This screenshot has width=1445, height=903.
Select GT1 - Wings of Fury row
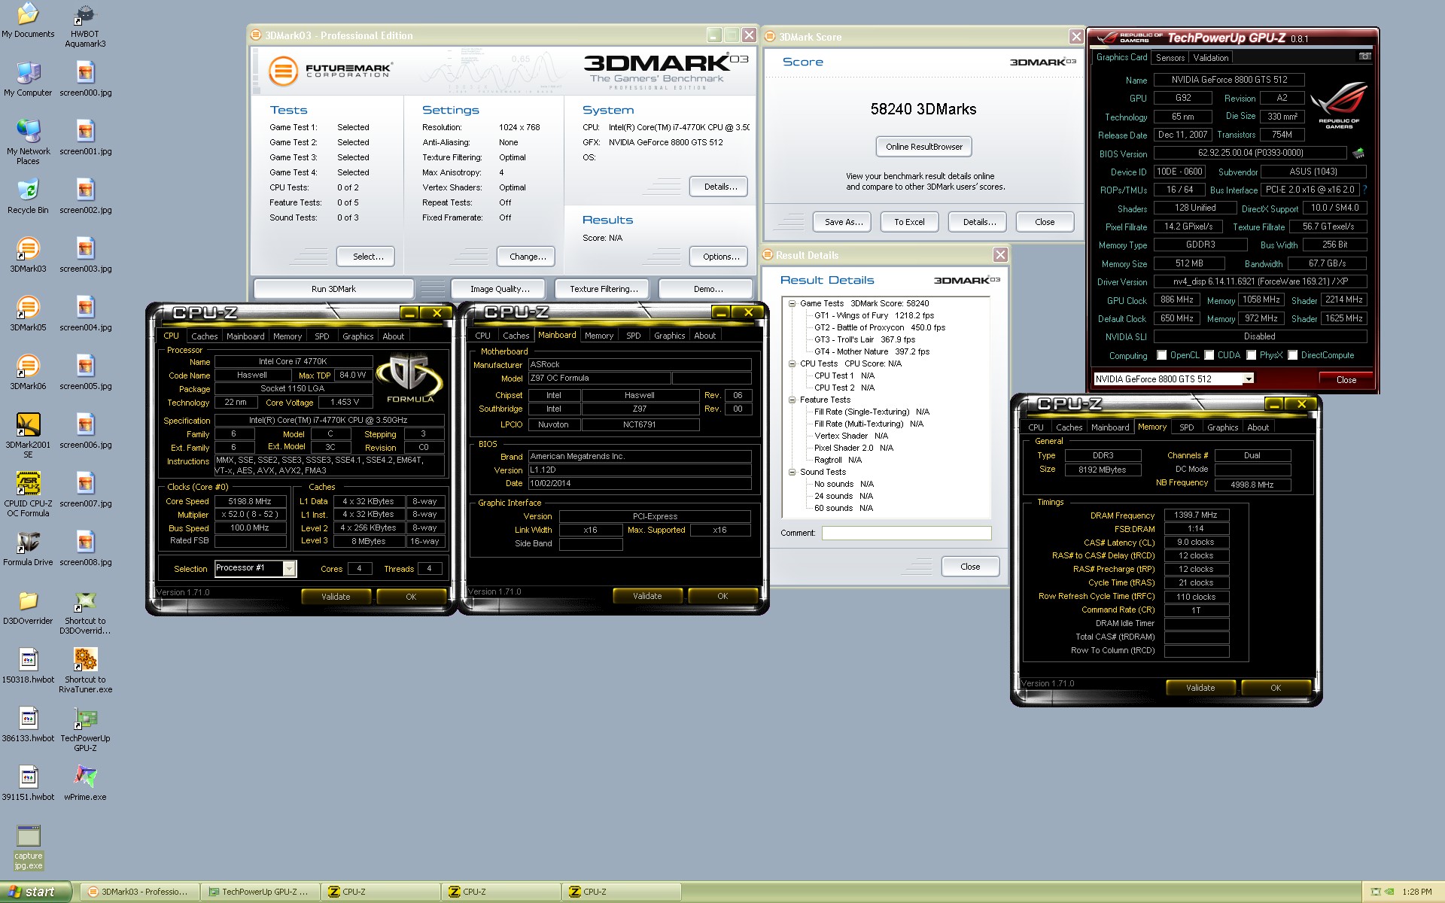point(874,315)
